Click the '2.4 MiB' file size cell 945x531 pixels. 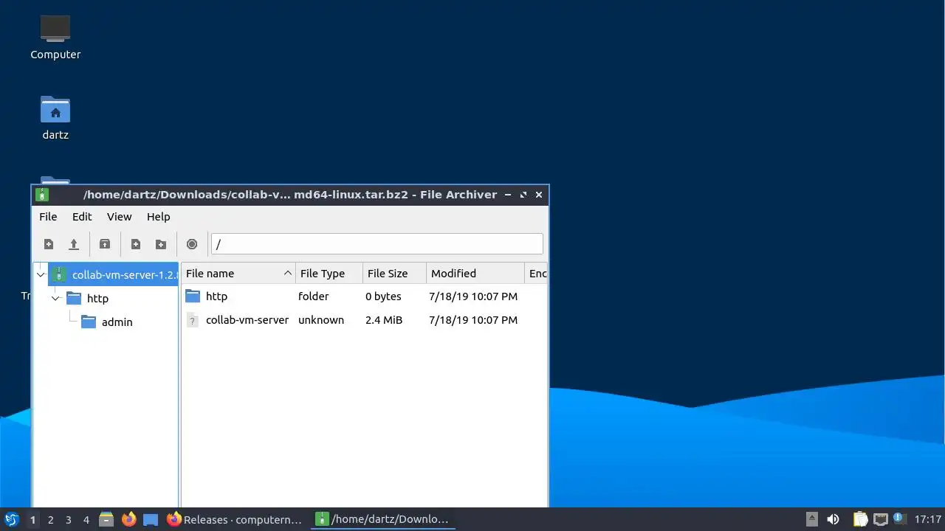384,320
